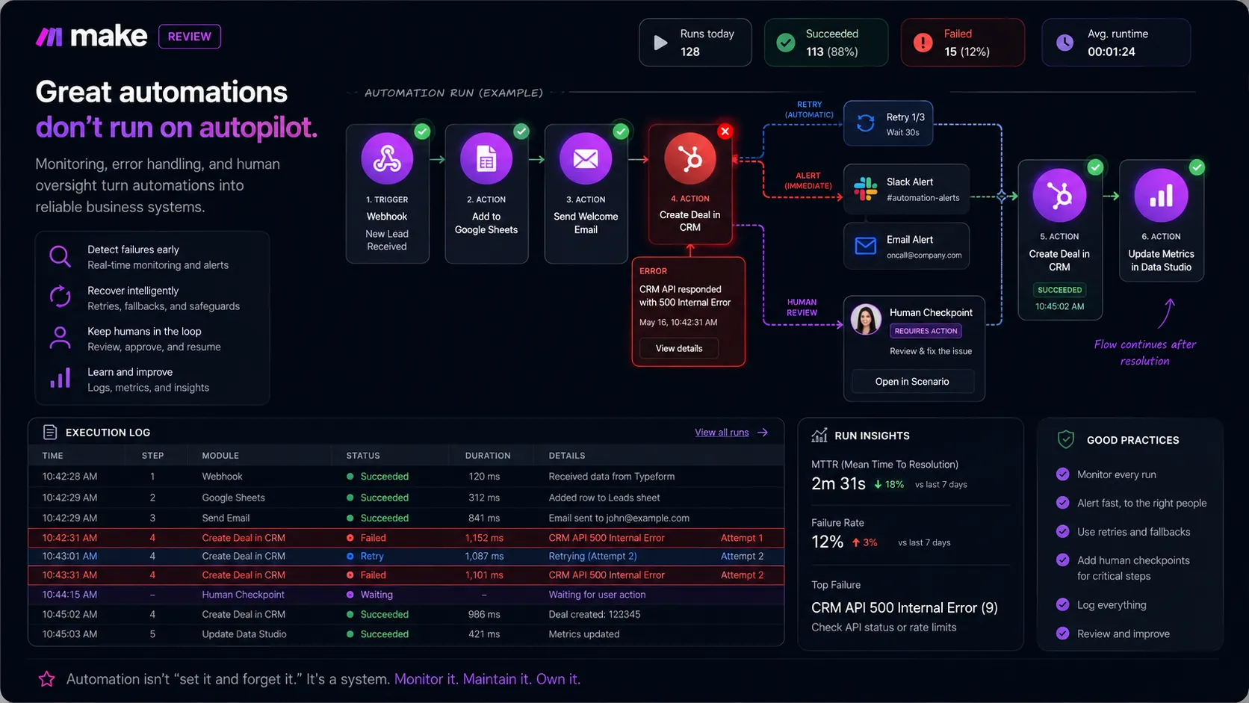Select the Google Sheets log row
1249x703 pixels.
(x=406, y=498)
